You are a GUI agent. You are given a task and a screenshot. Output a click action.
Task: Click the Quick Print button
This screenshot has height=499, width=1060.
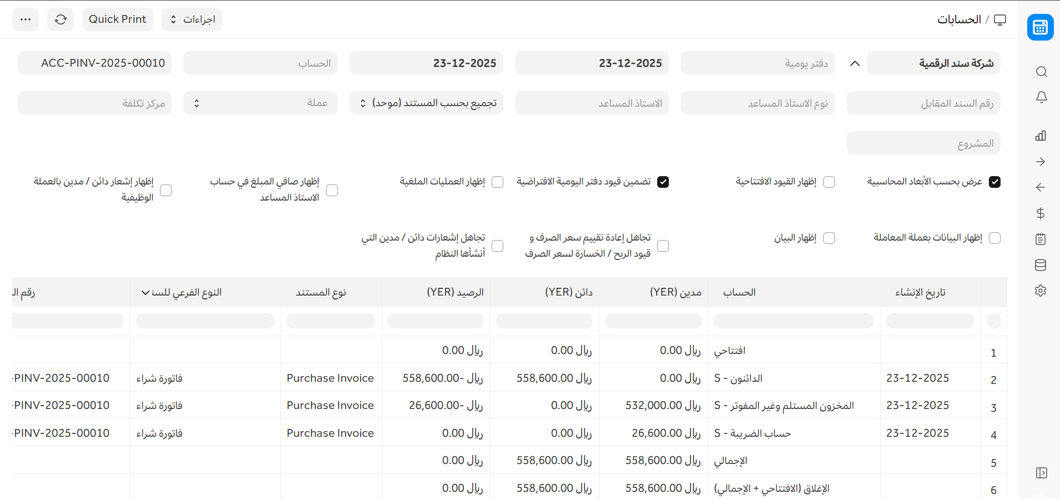(x=117, y=19)
